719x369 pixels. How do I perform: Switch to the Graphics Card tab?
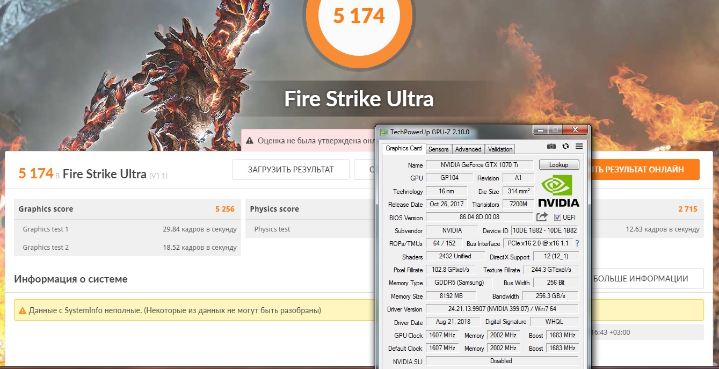[x=404, y=148]
